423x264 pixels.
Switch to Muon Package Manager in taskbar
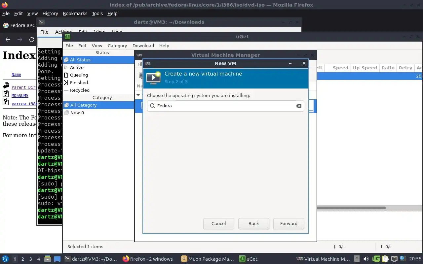(207, 259)
